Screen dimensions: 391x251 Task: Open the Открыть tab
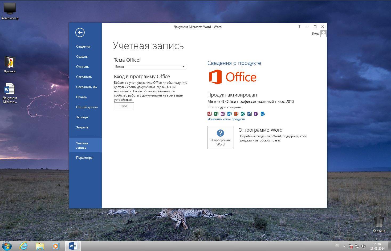85,67
